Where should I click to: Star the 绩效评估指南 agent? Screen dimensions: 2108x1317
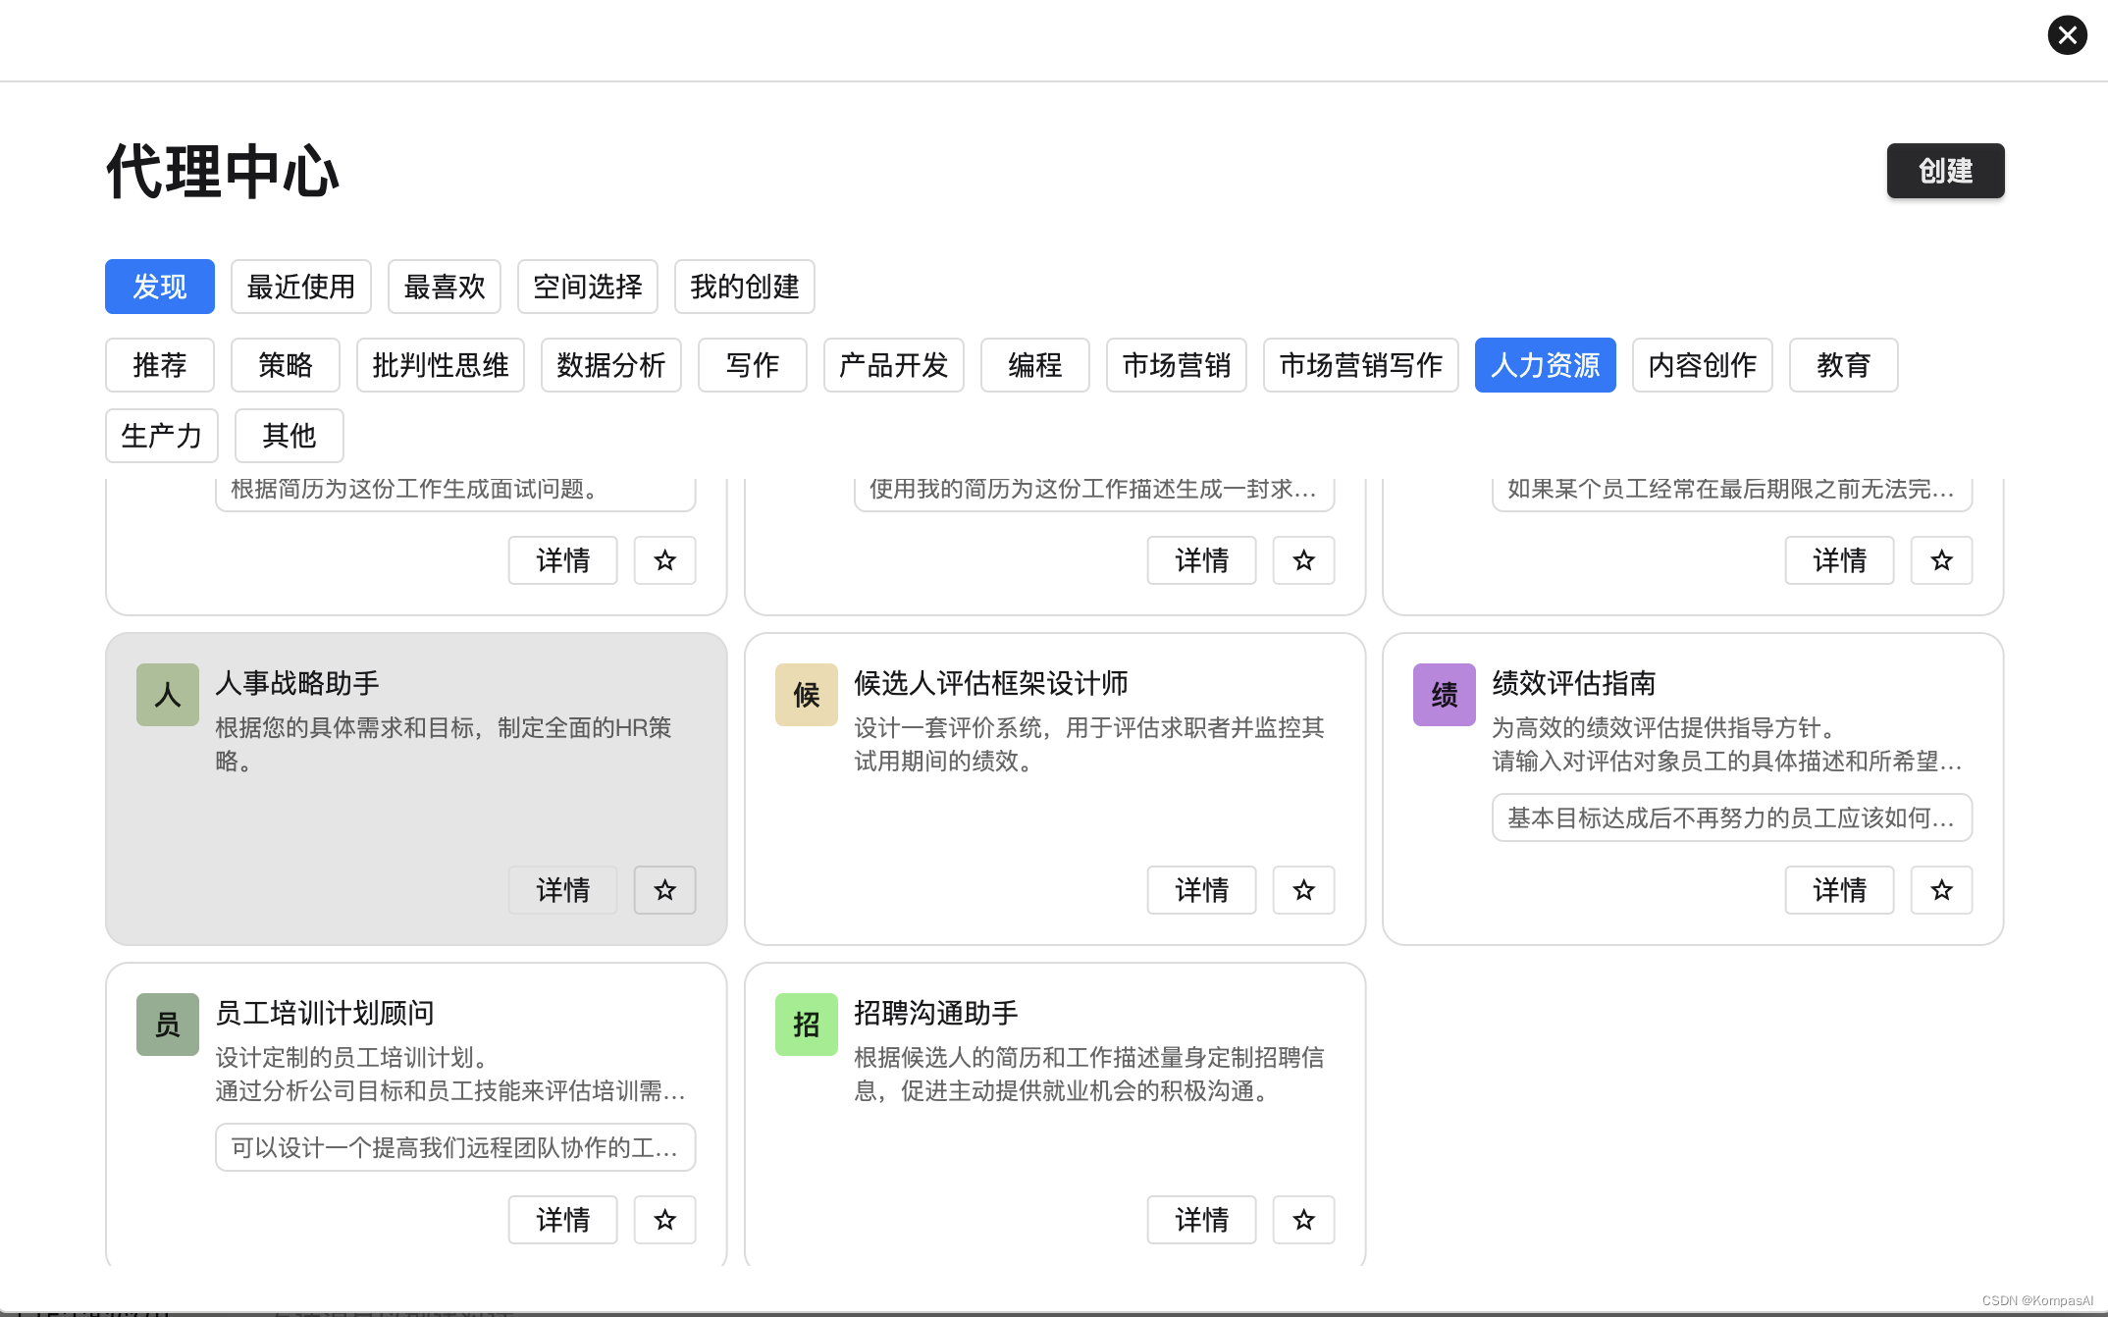point(1941,890)
